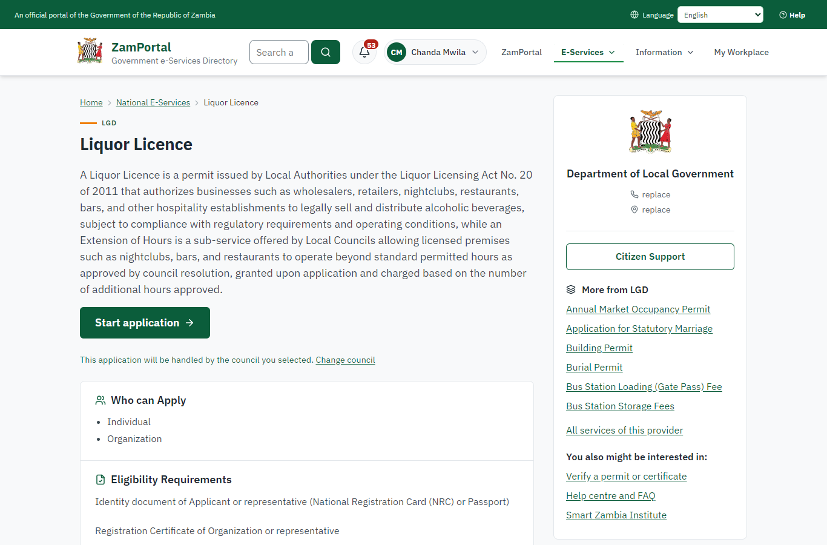827x545 pixels.
Task: Click the Help question mark icon
Action: (x=783, y=15)
